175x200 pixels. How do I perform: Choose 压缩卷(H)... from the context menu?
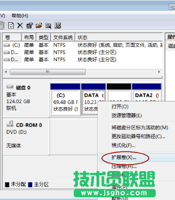(124, 166)
